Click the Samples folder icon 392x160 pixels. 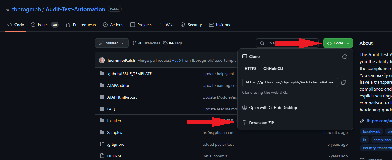click(x=102, y=132)
